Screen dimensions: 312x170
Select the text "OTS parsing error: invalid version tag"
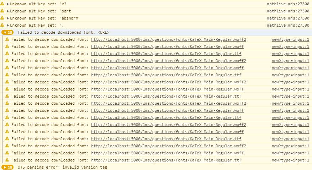[62, 167]
